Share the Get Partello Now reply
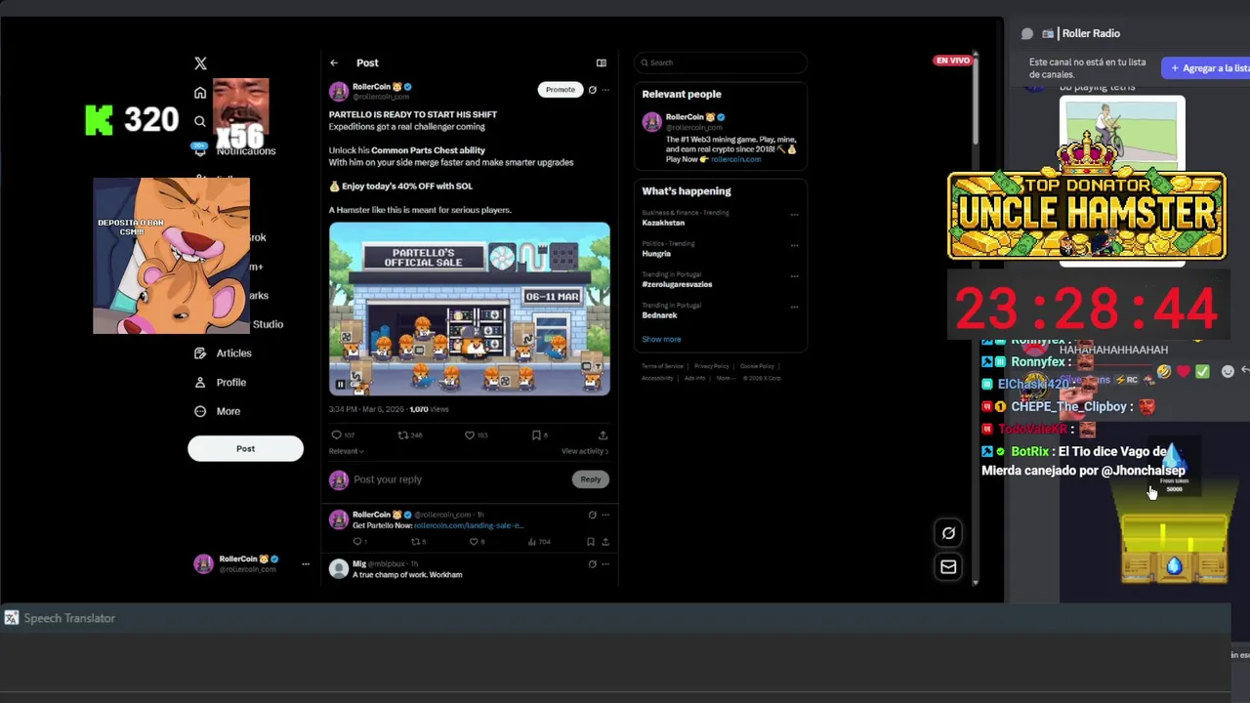This screenshot has width=1250, height=703. point(604,541)
